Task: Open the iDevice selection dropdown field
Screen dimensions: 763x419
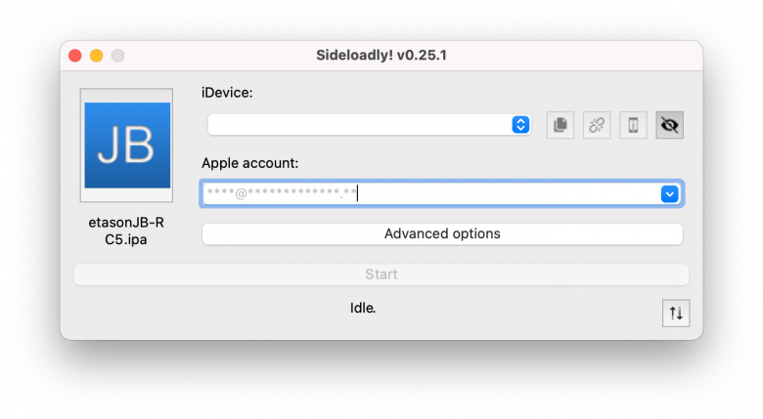Action: [x=369, y=125]
